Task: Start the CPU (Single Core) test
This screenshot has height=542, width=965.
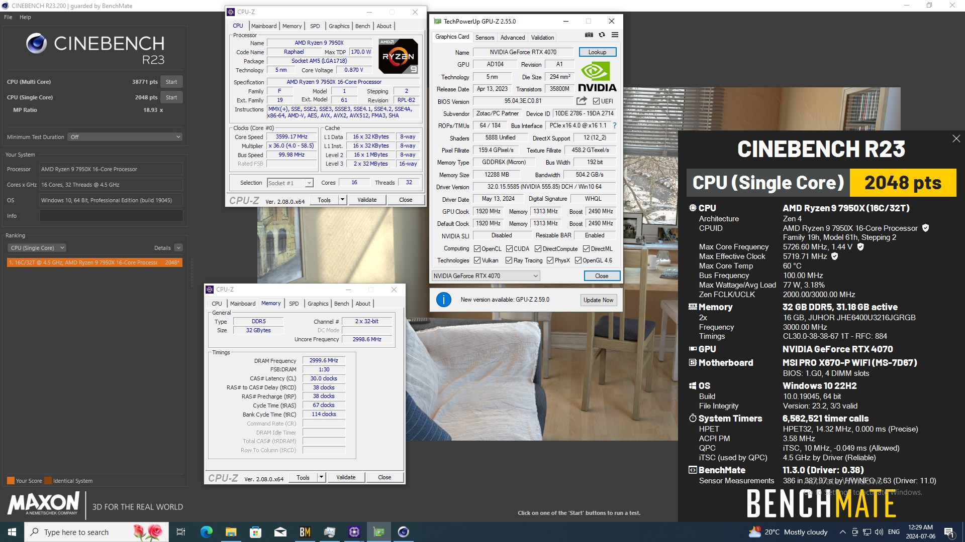Action: (171, 97)
